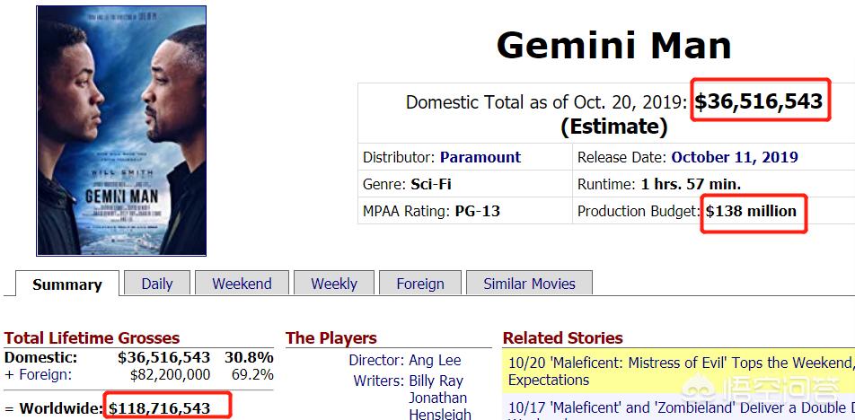This screenshot has height=420, width=855.
Task: Click the Worldwide gross total value
Action: point(159,408)
